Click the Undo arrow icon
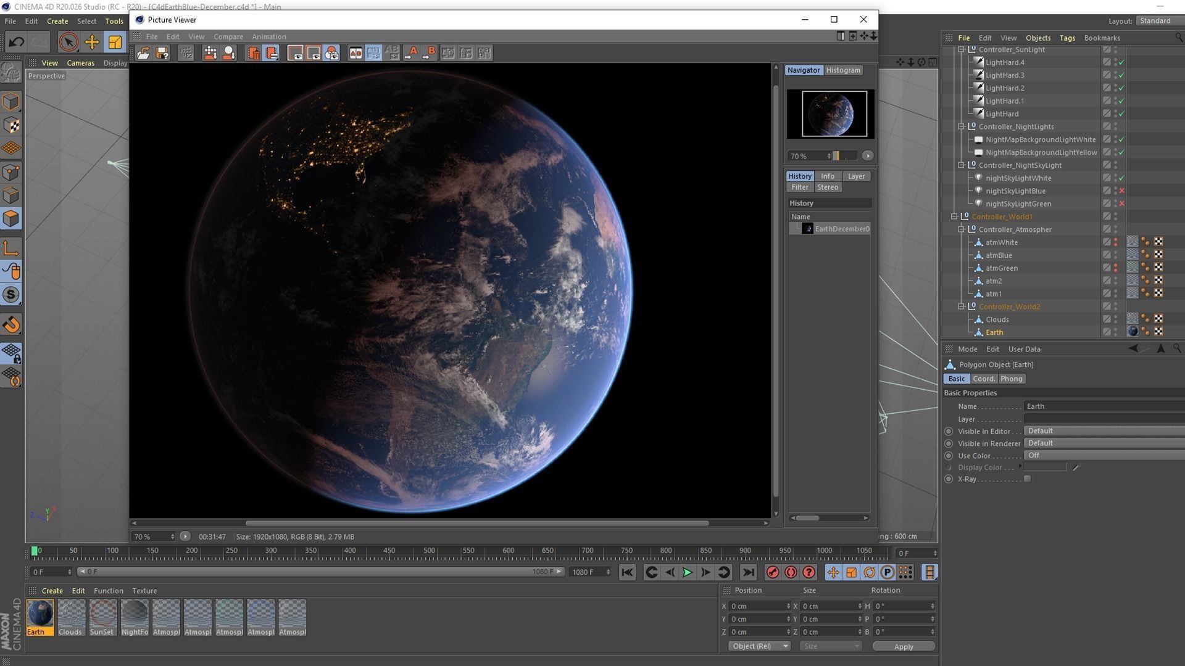Viewport: 1185px width, 666px height. [x=17, y=42]
